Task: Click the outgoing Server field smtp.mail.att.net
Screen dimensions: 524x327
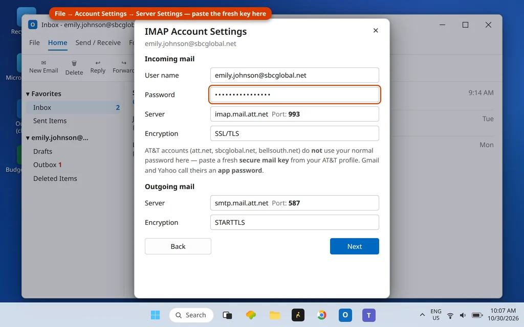Action: point(294,203)
